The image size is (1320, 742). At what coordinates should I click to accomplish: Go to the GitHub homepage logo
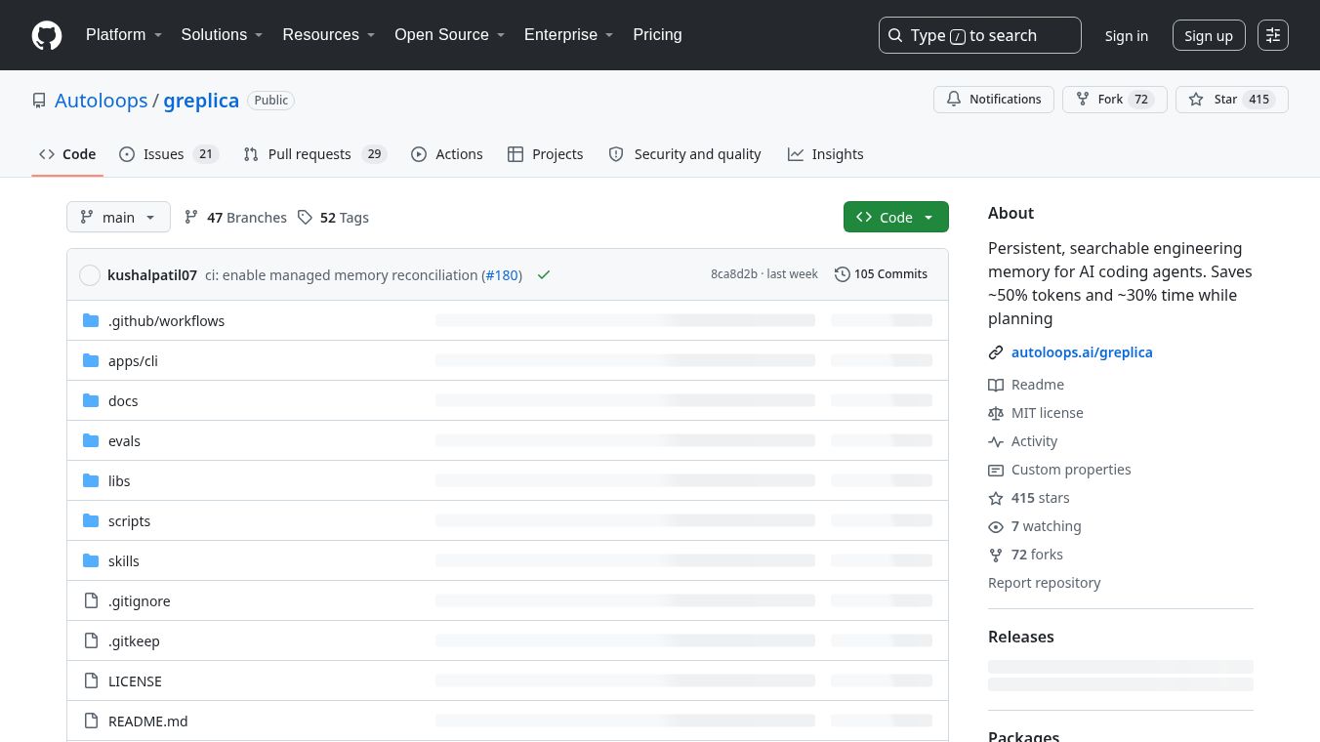coord(47,35)
